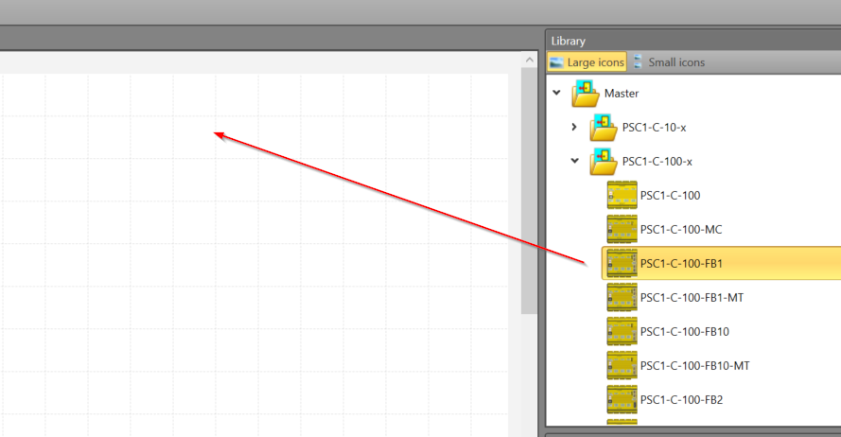Collapse the PSC1-C-100-x folder

(x=574, y=161)
